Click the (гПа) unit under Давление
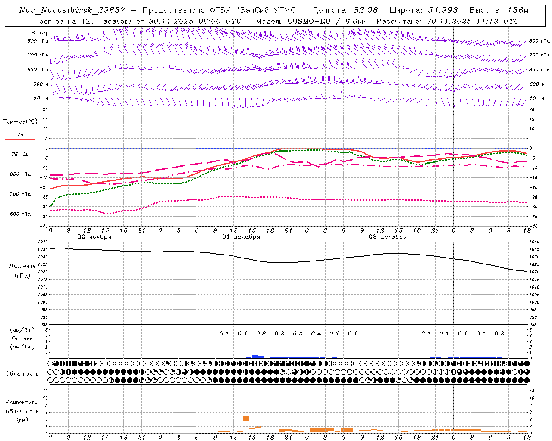Screen dimensions: 552x441 point(22,276)
